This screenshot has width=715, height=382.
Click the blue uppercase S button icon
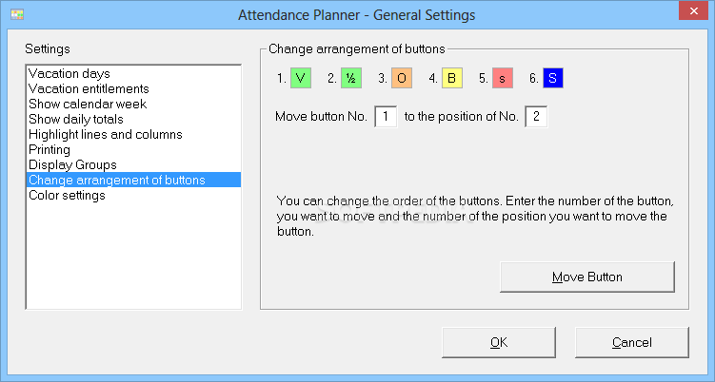click(x=552, y=78)
